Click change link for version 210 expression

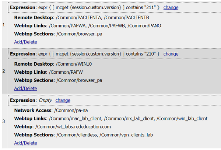click(171, 54)
